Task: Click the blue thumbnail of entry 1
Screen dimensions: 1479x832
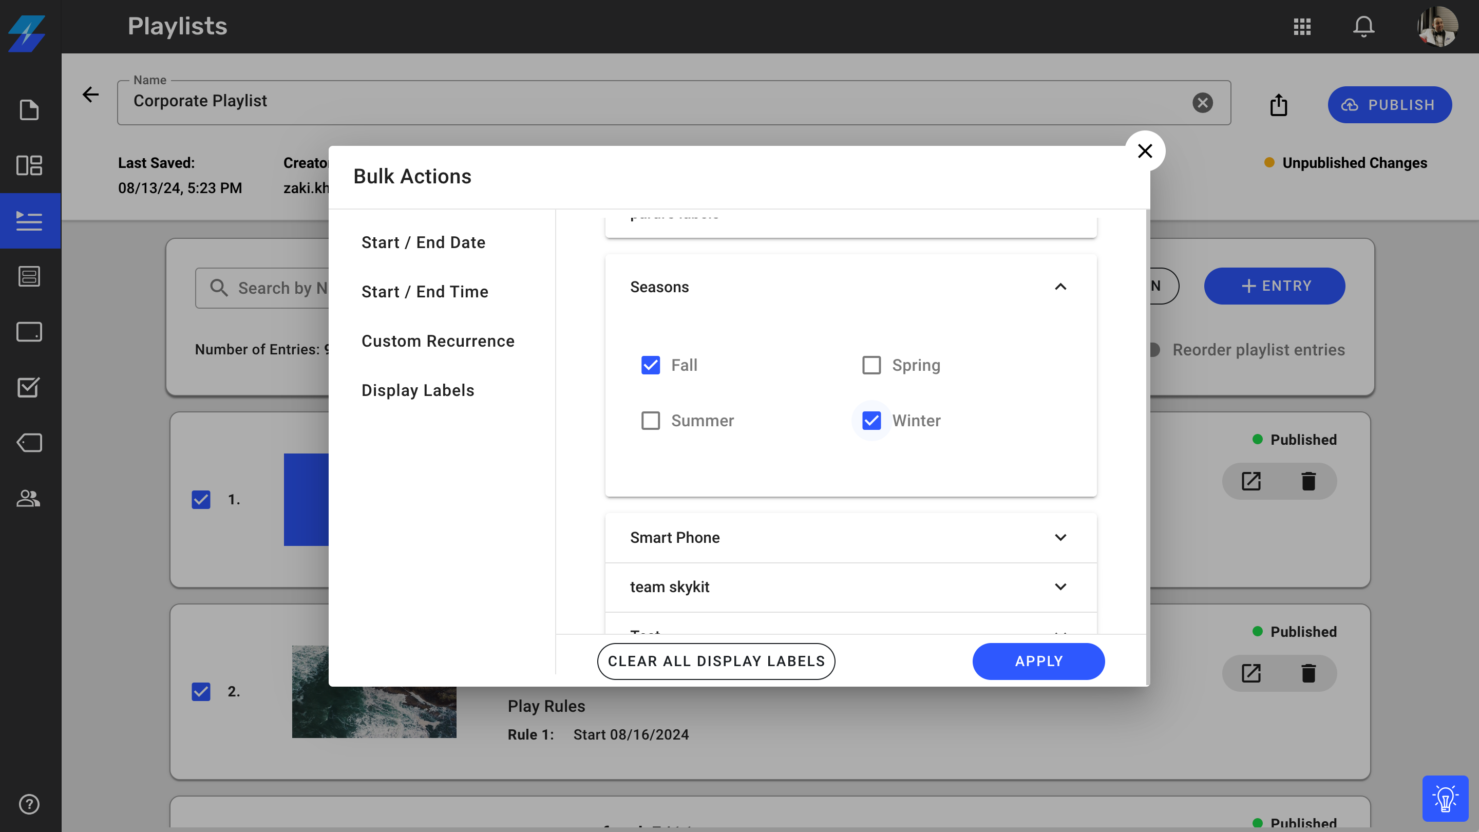Action: click(306, 500)
